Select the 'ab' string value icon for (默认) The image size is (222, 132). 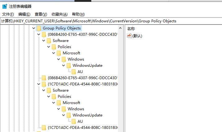coord(129,36)
